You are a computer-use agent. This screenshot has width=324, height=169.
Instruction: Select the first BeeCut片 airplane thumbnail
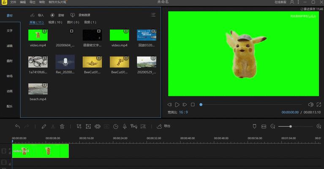tap(92, 62)
